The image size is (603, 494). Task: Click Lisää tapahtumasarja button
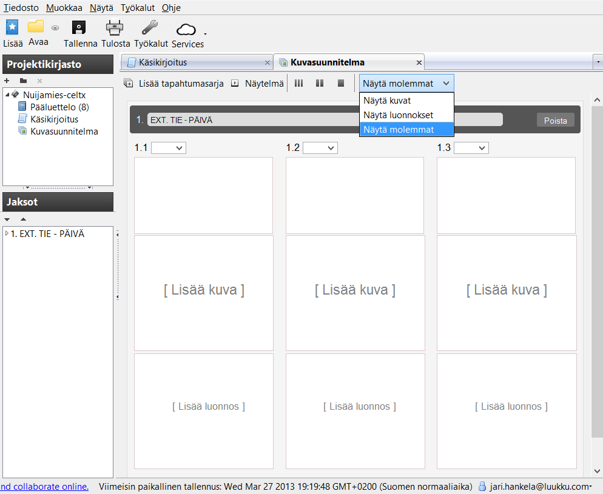(x=173, y=84)
